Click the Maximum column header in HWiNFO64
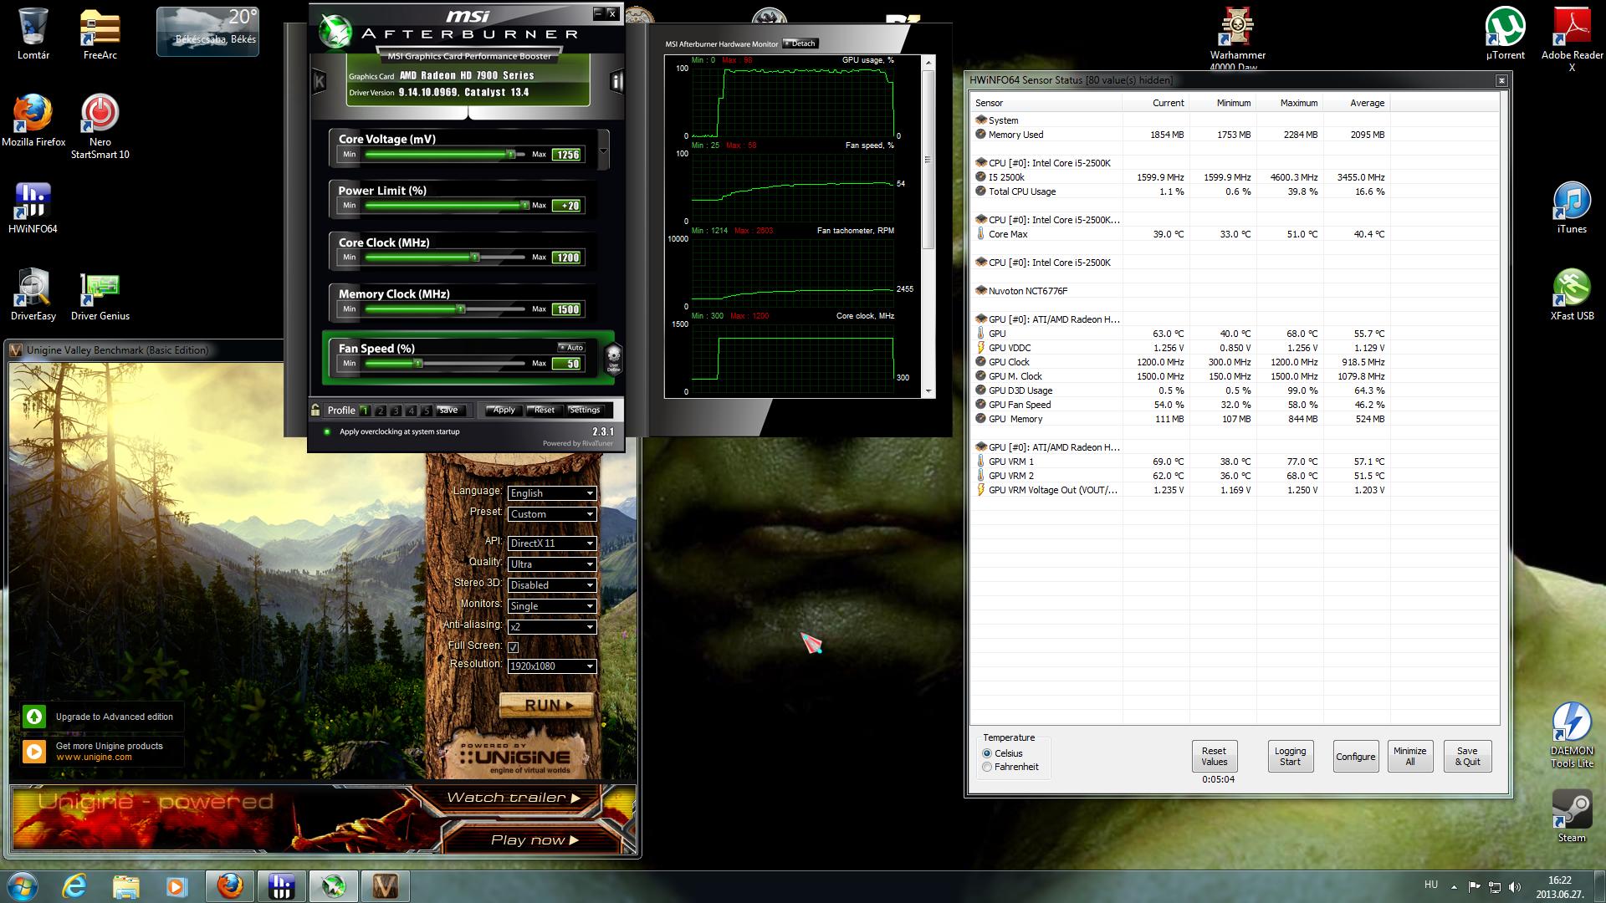The height and width of the screenshot is (903, 1606). 1289,103
